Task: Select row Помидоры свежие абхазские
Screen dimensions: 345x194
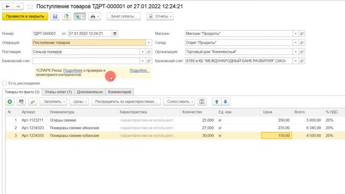Action: (x=175, y=128)
